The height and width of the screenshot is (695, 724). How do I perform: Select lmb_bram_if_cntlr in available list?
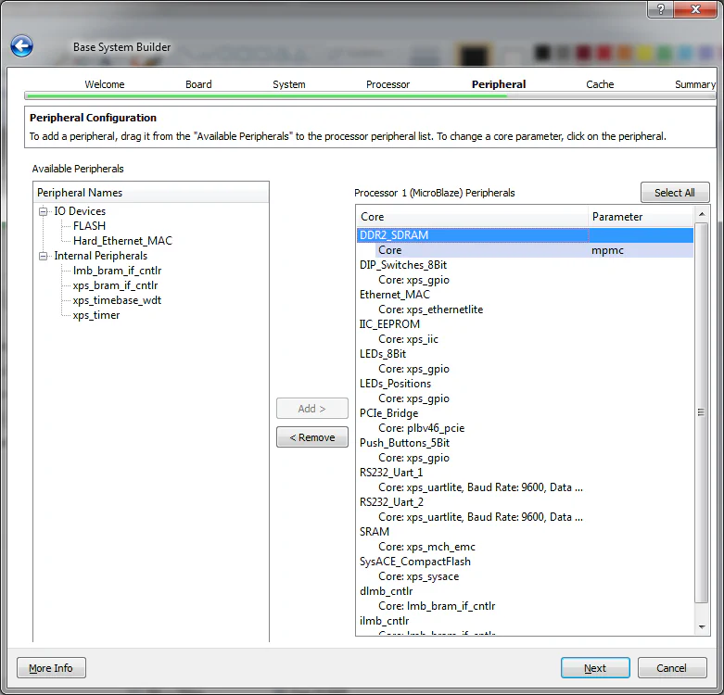[x=117, y=271]
